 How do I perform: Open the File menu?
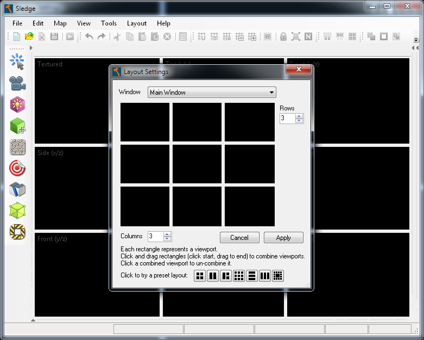coord(17,23)
